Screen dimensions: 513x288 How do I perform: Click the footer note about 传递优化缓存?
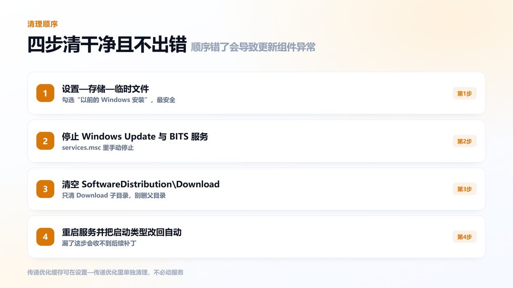[105, 272]
